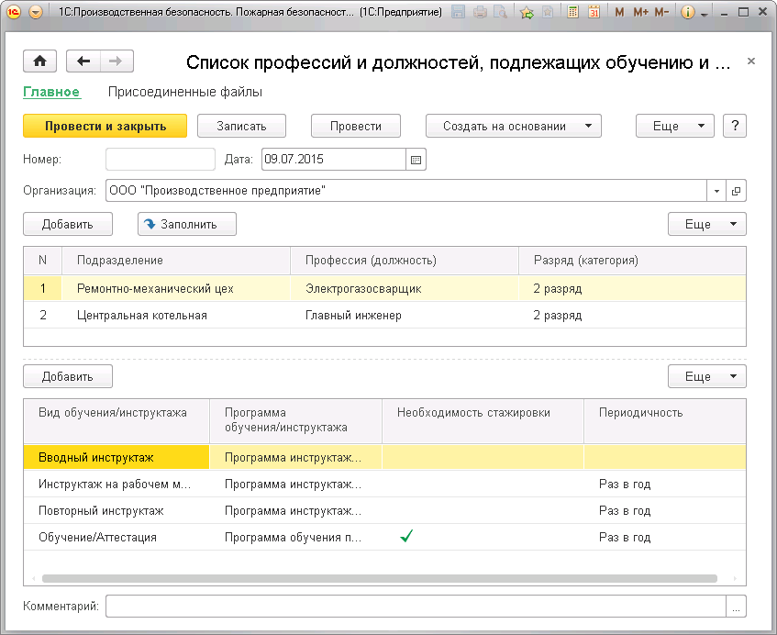The width and height of the screenshot is (777, 635).
Task: Click the Необходимость стажировки column header
Action: click(483, 421)
